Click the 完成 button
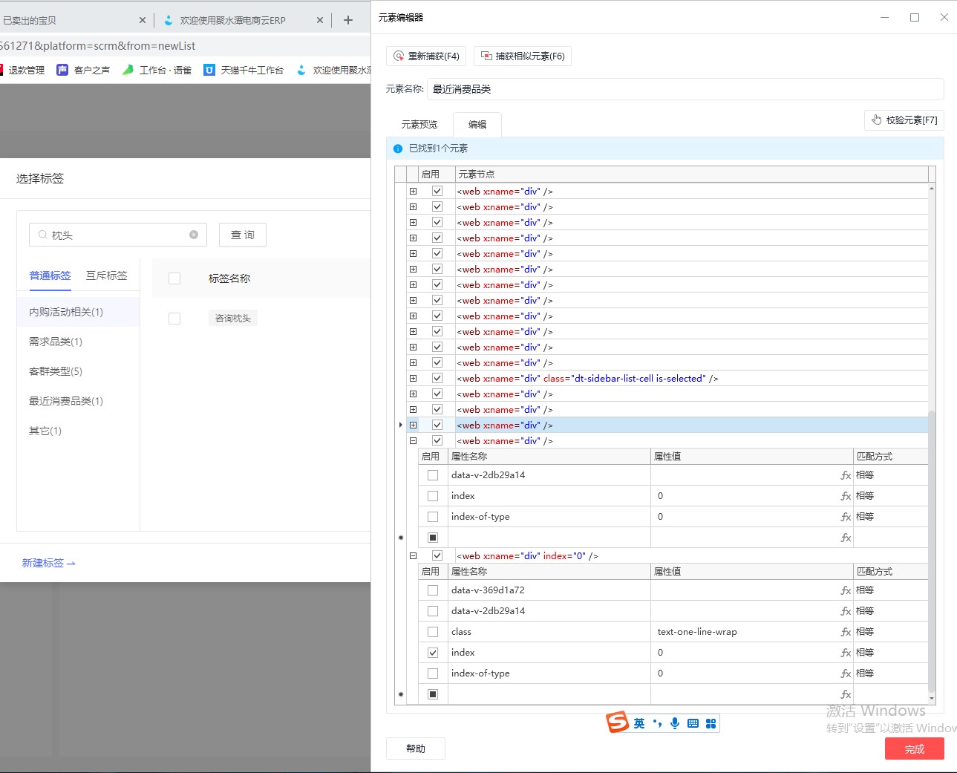This screenshot has width=957, height=773. pyautogui.click(x=914, y=748)
